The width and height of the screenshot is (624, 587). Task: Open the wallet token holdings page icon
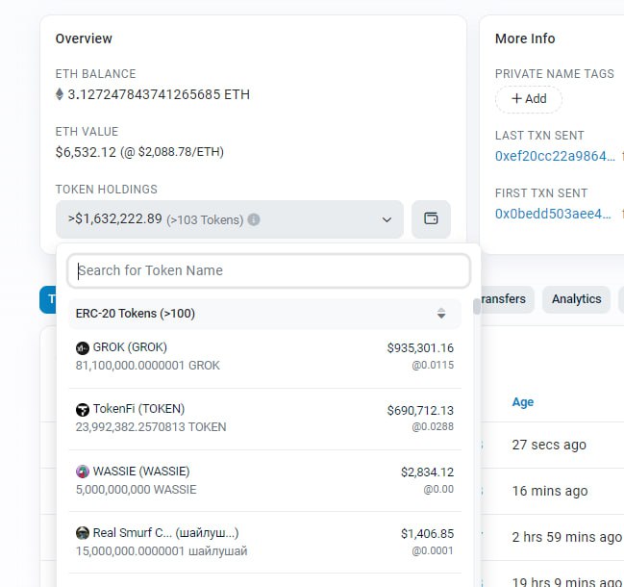coord(431,219)
